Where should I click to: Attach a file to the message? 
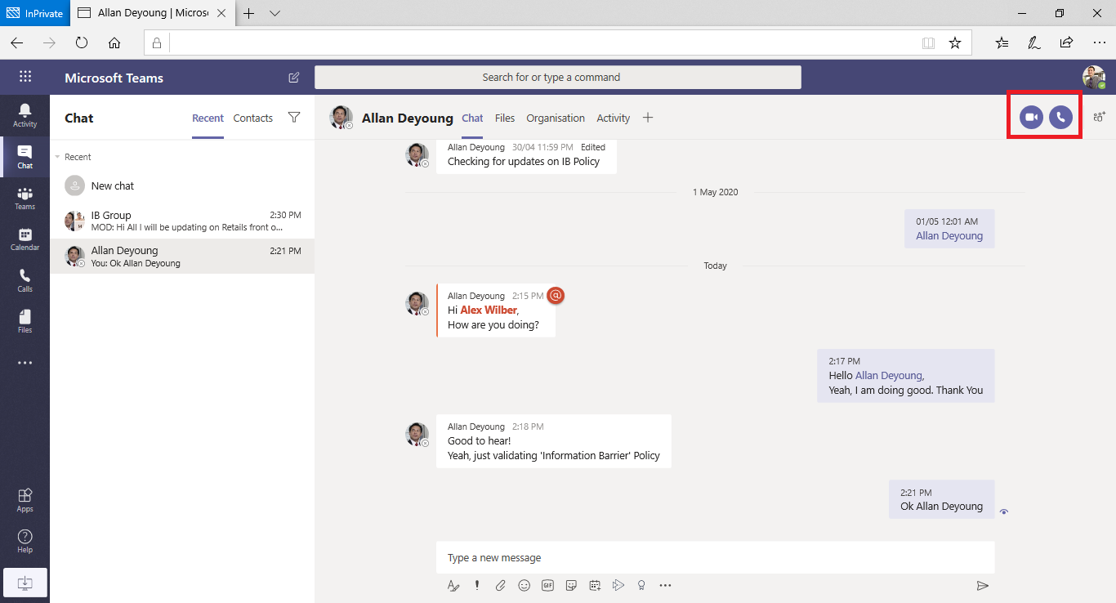[500, 585]
